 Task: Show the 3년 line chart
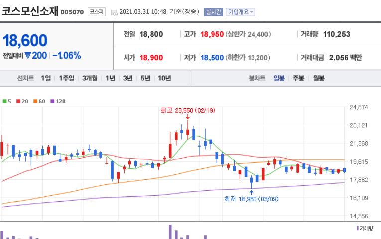point(127,78)
